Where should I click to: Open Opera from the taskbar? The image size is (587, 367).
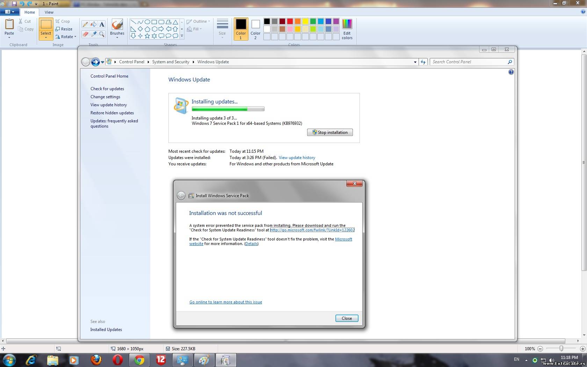coord(118,360)
